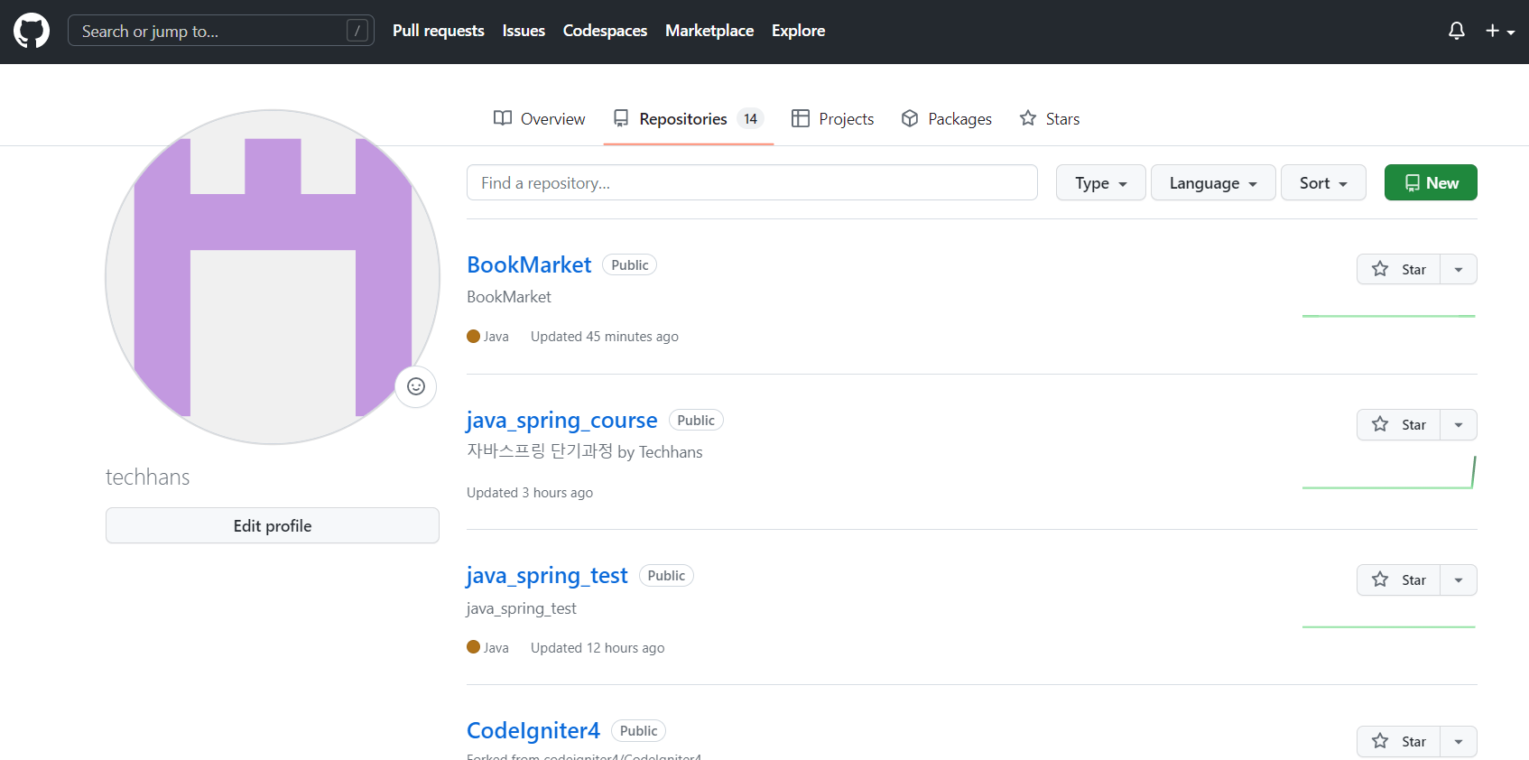Click the java_spring_test activity sparkline

click(1389, 626)
